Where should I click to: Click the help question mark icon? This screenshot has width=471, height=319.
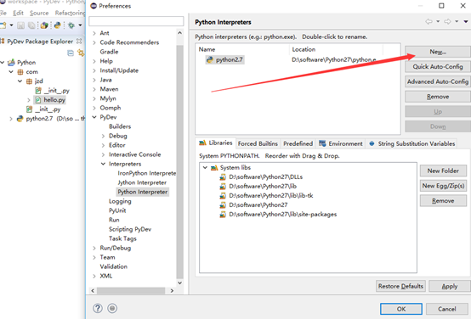98,308
